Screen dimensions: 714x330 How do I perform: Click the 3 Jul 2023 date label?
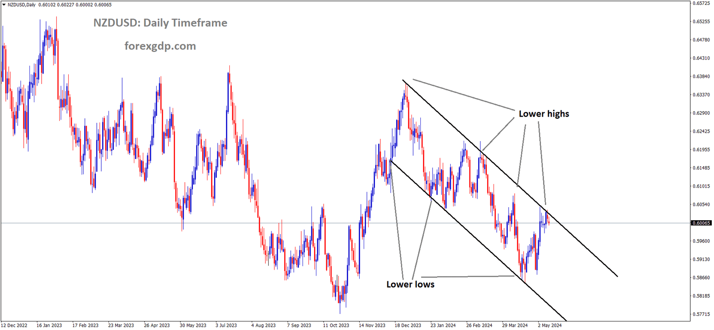coord(226,326)
